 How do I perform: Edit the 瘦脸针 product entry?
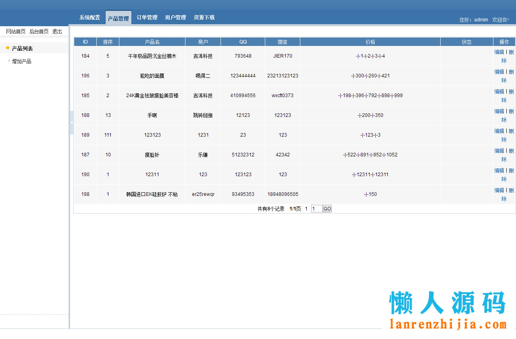[x=499, y=150]
